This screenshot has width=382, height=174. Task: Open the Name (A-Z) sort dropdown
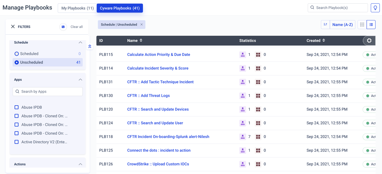tap(342, 25)
